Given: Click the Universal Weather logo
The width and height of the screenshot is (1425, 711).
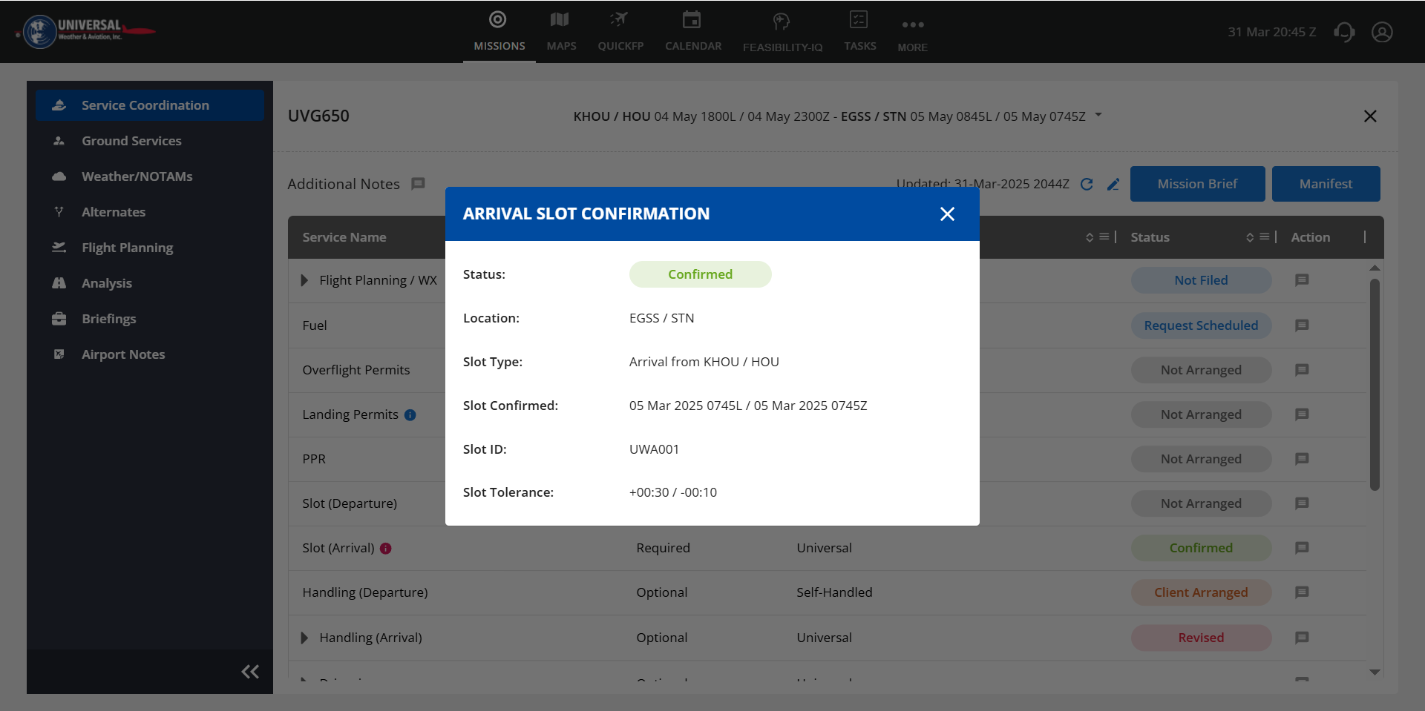Looking at the screenshot, I should 86,31.
